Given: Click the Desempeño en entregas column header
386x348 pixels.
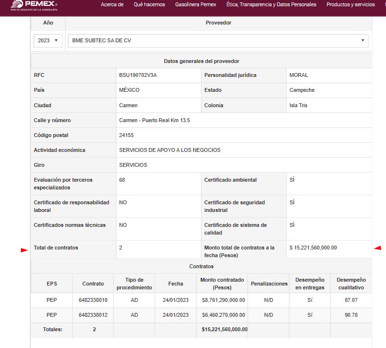Looking at the screenshot, I should click(x=310, y=284).
